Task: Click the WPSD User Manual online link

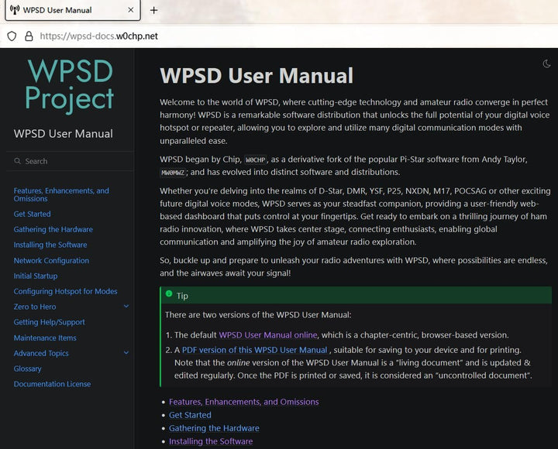Action: coord(267,335)
